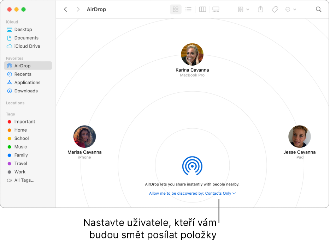The image size is (330, 243).
Task: Click the iCloud Drive cloud icon
Action: tap(9, 46)
